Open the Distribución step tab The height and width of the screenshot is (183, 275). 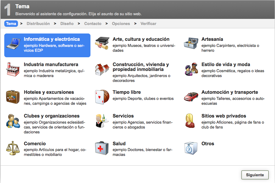[x=38, y=23]
